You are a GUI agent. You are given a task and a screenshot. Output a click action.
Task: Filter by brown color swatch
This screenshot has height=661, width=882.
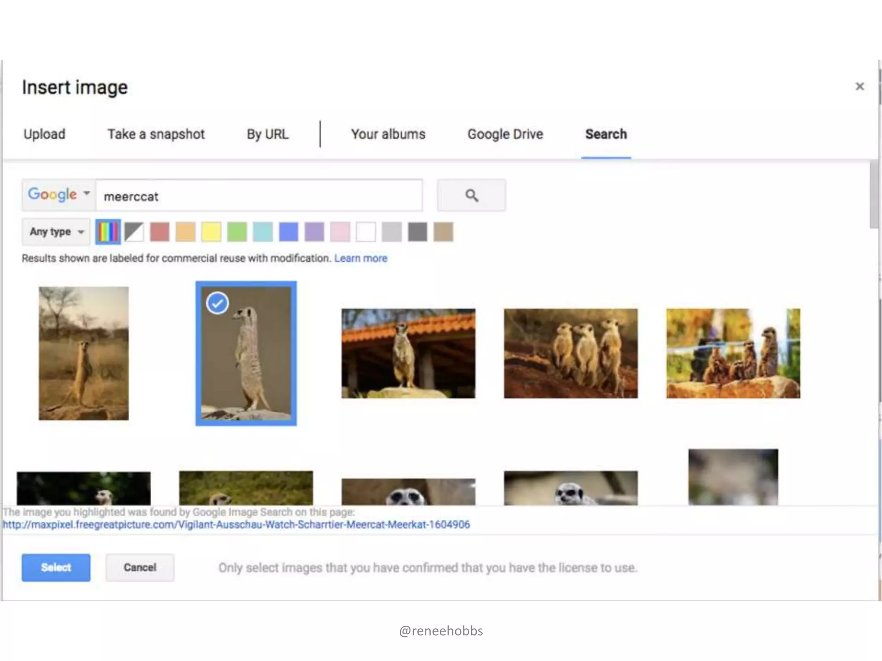tap(444, 232)
